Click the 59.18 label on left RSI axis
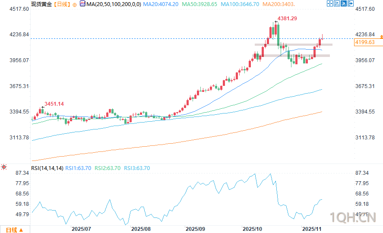 (x=22, y=204)
